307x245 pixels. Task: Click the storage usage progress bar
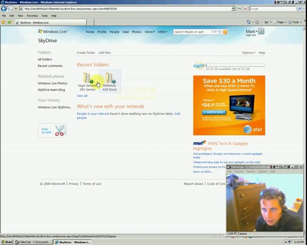[x=235, y=65]
